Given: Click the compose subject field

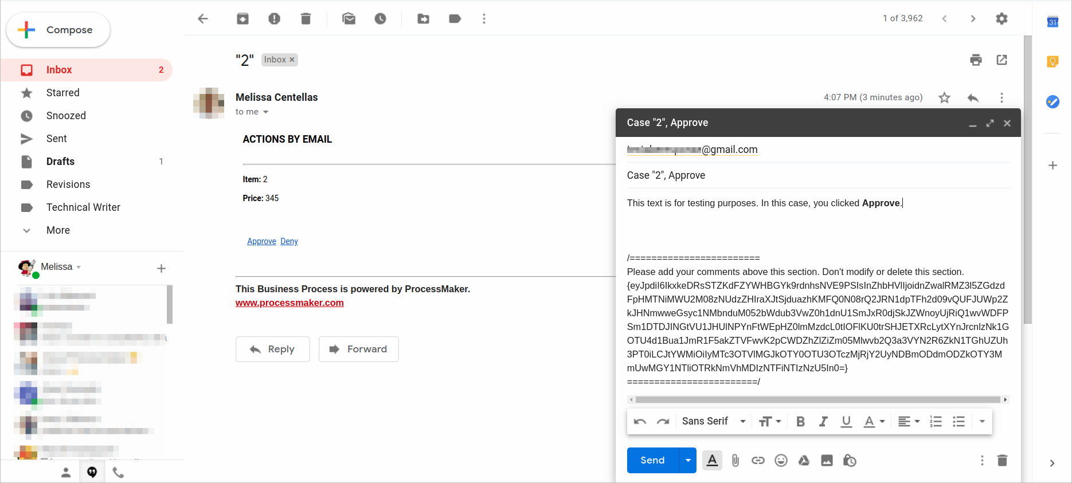Looking at the screenshot, I should (817, 175).
